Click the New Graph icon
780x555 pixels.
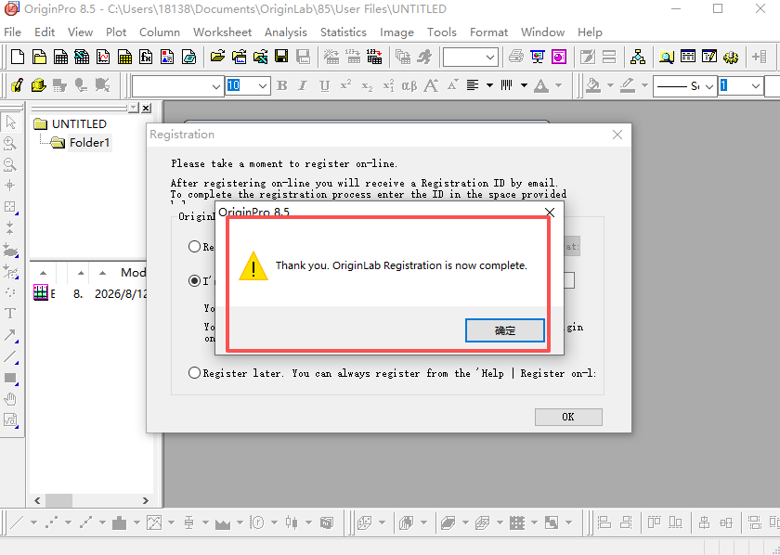click(x=103, y=57)
